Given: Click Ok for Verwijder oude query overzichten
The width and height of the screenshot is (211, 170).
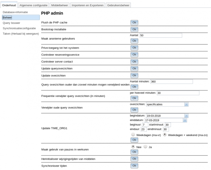Looking at the screenshot, I should [x=134, y=110].
